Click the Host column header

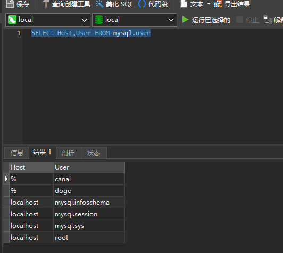(31, 167)
